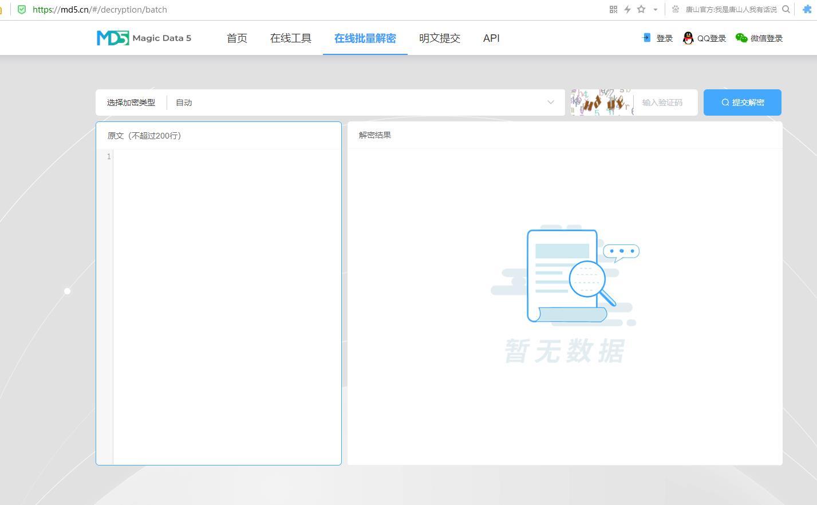The width and height of the screenshot is (817, 505).
Task: Expand the dropdown chevron arrow
Action: (551, 102)
